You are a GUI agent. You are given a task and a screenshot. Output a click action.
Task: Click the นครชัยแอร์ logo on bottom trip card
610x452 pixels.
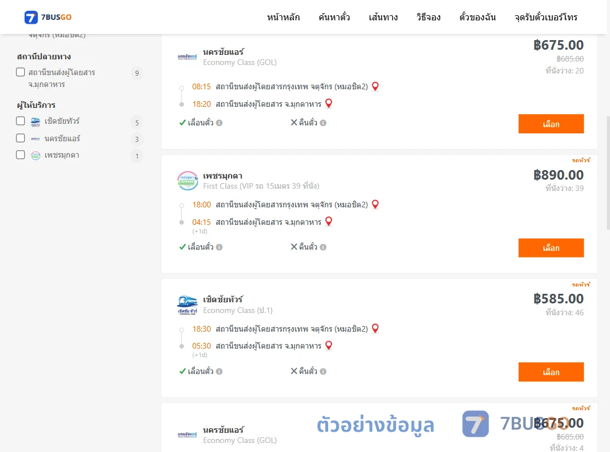pos(188,434)
